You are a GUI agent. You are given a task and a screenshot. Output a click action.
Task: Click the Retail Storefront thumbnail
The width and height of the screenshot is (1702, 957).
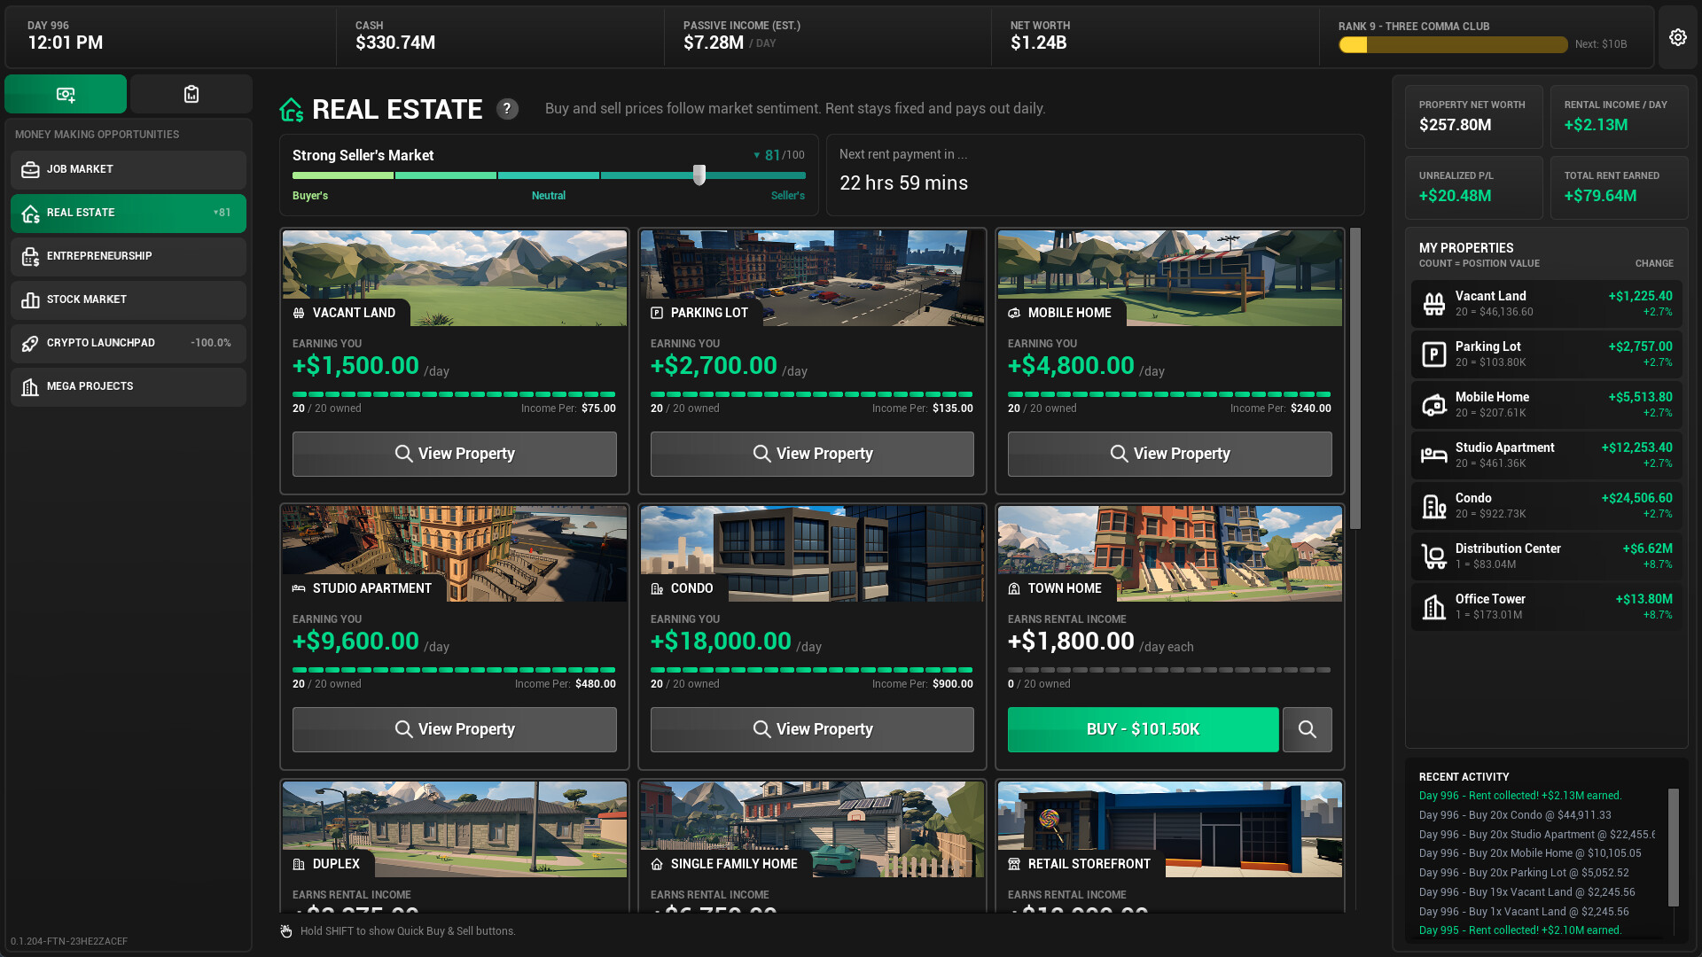(x=1170, y=829)
